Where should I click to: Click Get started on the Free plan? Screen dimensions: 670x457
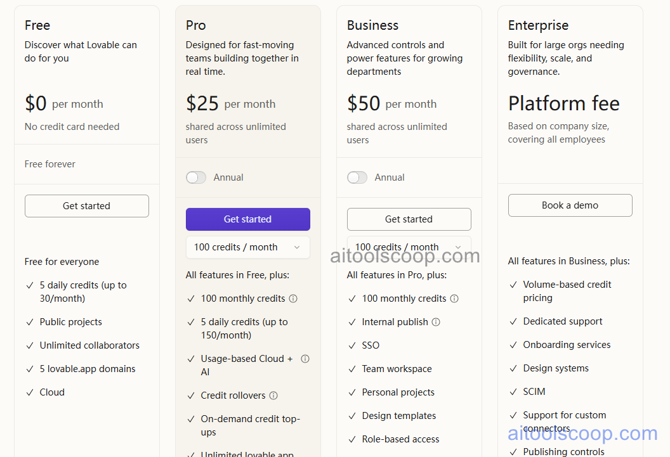coord(87,206)
